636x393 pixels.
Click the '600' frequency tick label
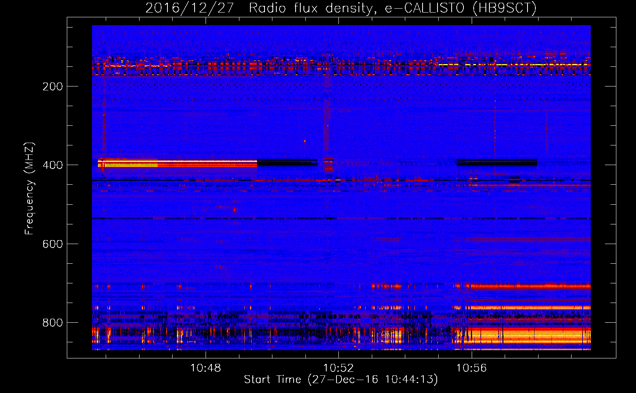[53, 244]
